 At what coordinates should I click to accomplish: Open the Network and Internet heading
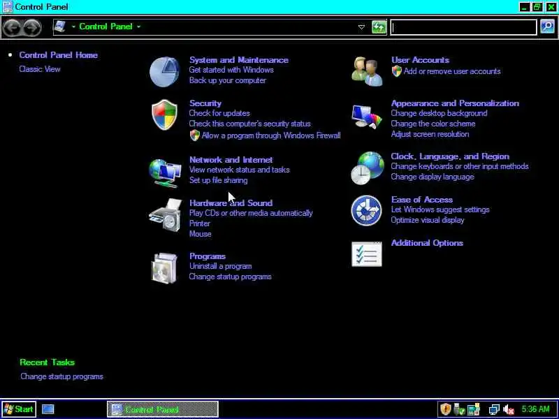pyautogui.click(x=231, y=160)
